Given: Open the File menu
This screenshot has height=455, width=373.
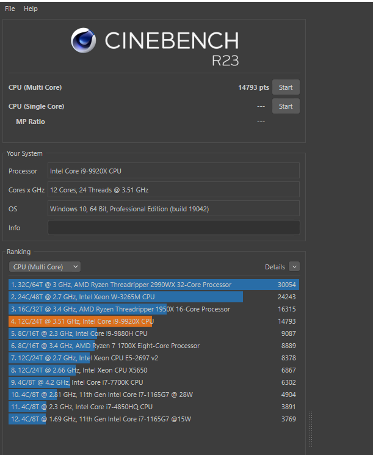Looking at the screenshot, I should pos(10,9).
